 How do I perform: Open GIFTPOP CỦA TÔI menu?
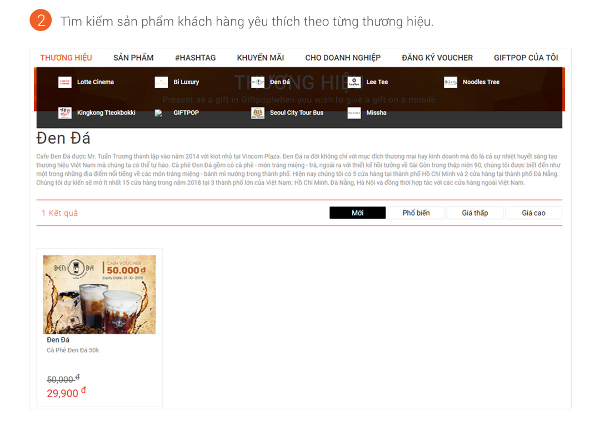[x=526, y=58]
